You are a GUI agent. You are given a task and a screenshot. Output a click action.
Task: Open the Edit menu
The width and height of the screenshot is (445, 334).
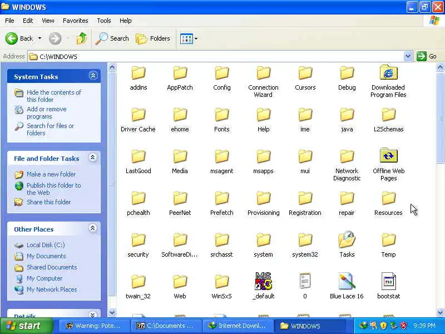pyautogui.click(x=28, y=21)
